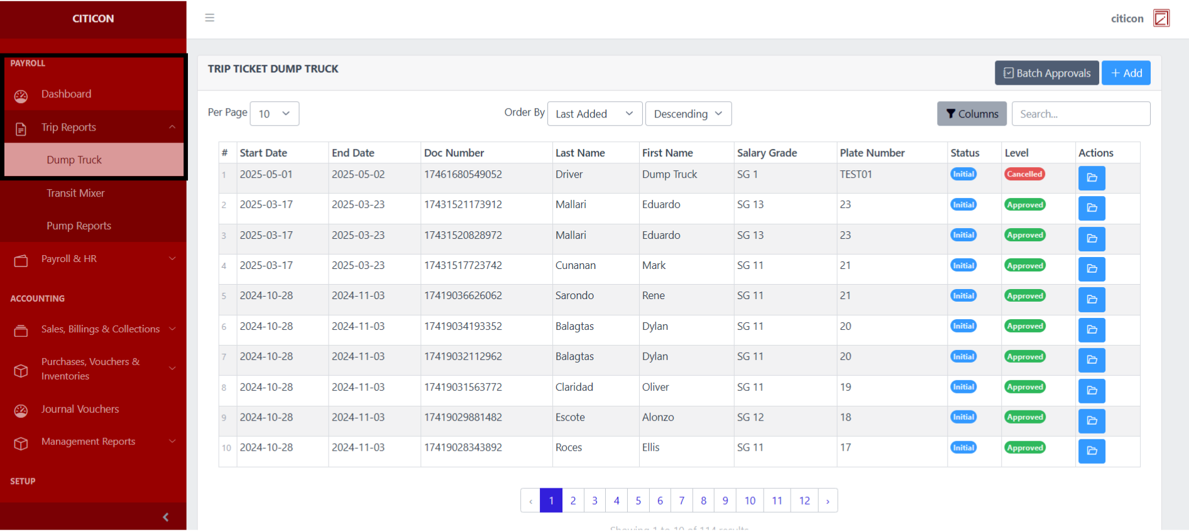1189x531 pixels.
Task: Open folder action for Escote Alonzo row
Action: click(x=1091, y=420)
